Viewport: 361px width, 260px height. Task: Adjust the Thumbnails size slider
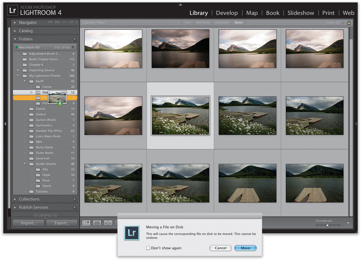[x=327, y=225]
